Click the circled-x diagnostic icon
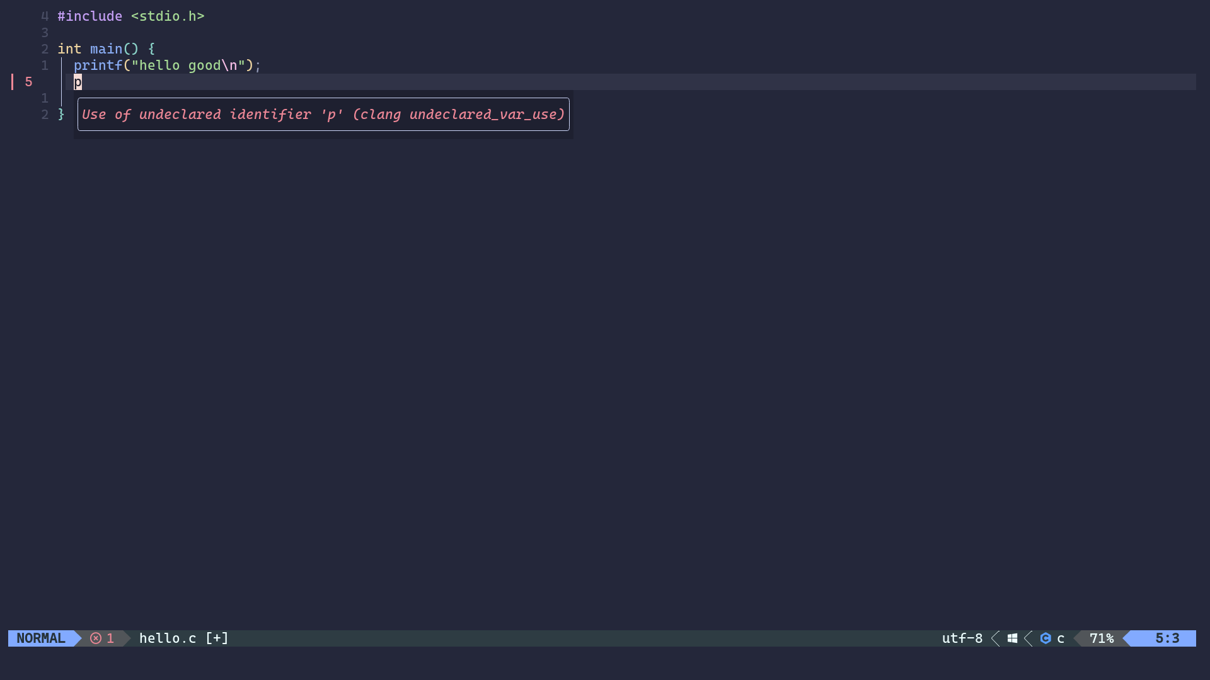 (95, 638)
